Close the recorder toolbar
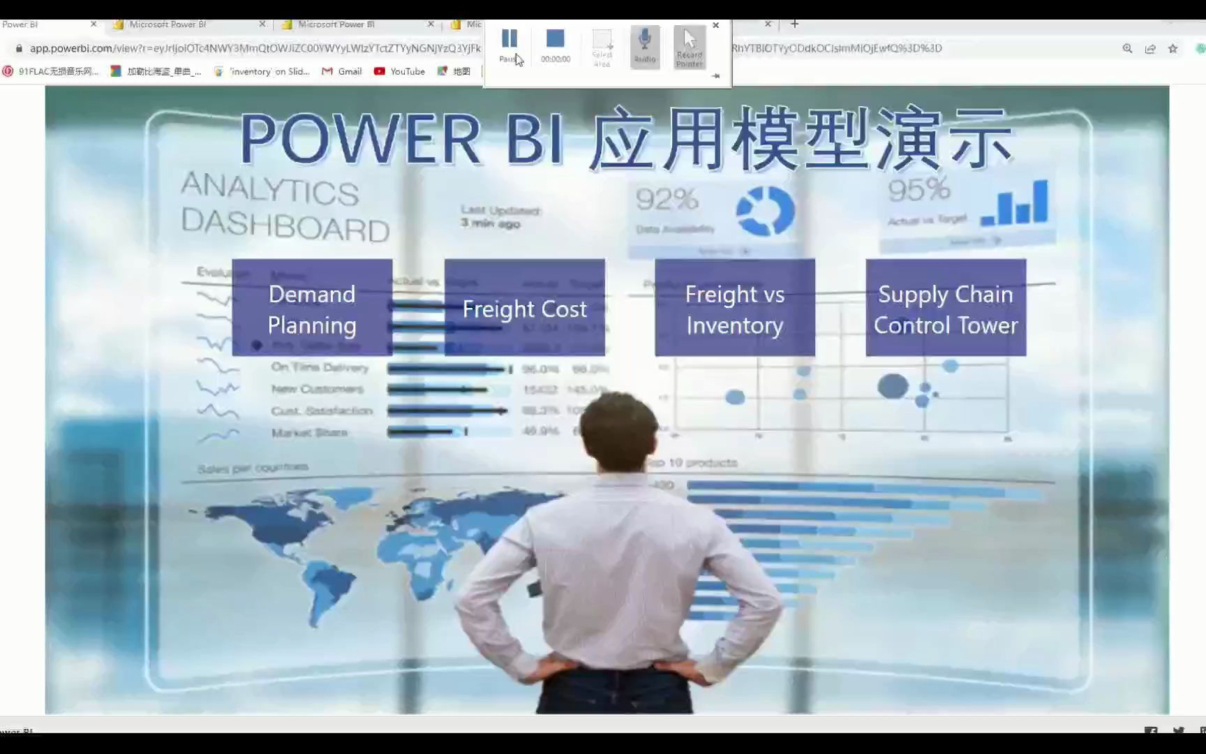 coord(715,25)
